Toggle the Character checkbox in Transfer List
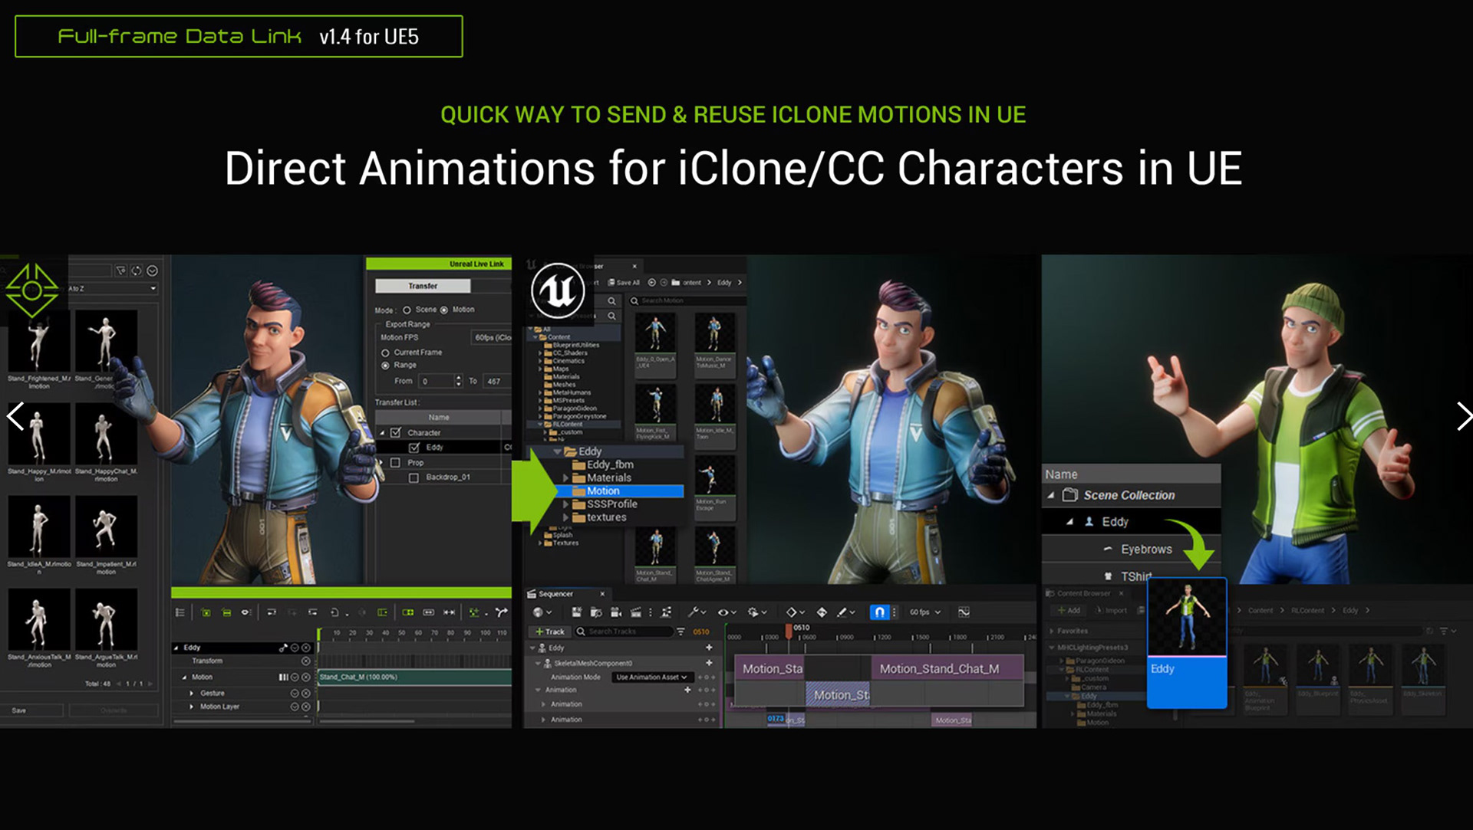The width and height of the screenshot is (1473, 830). (396, 433)
